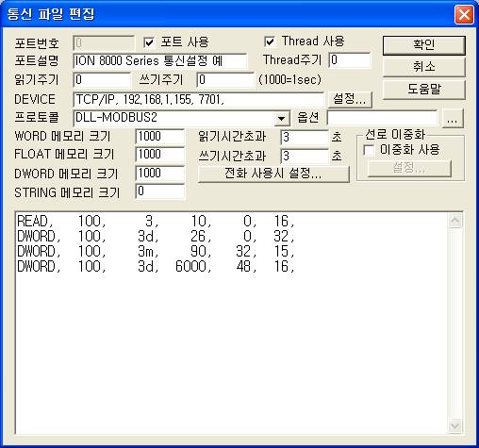Click the 읽기시간초과 seconds field
Screen dimensions: 479x448
coord(305,138)
